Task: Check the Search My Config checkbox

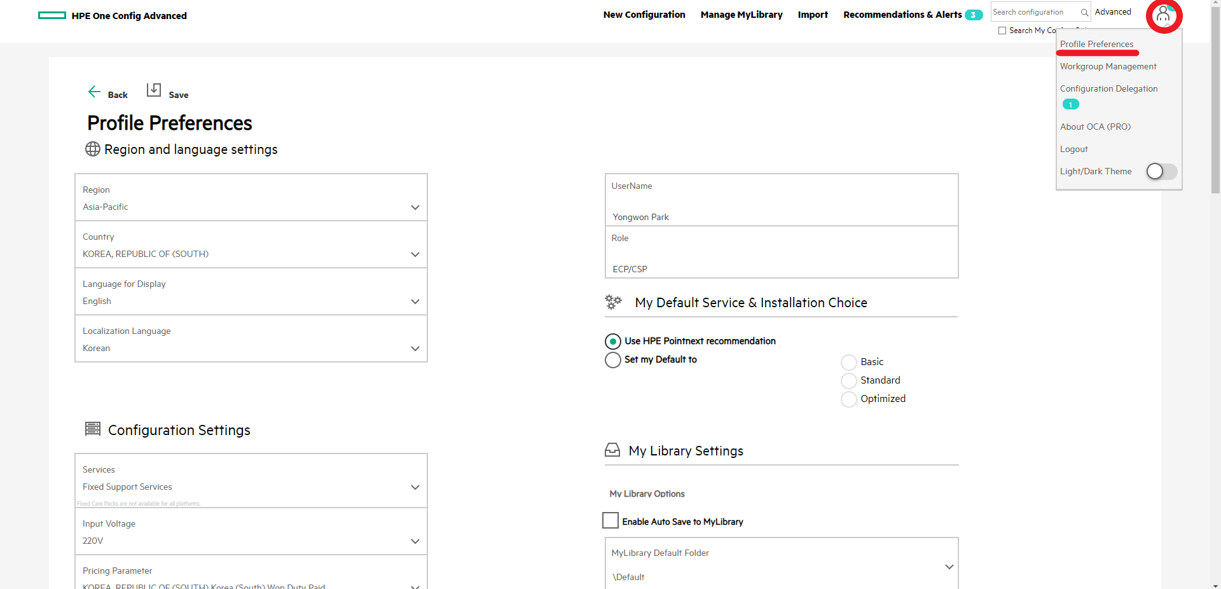Action: [1002, 31]
